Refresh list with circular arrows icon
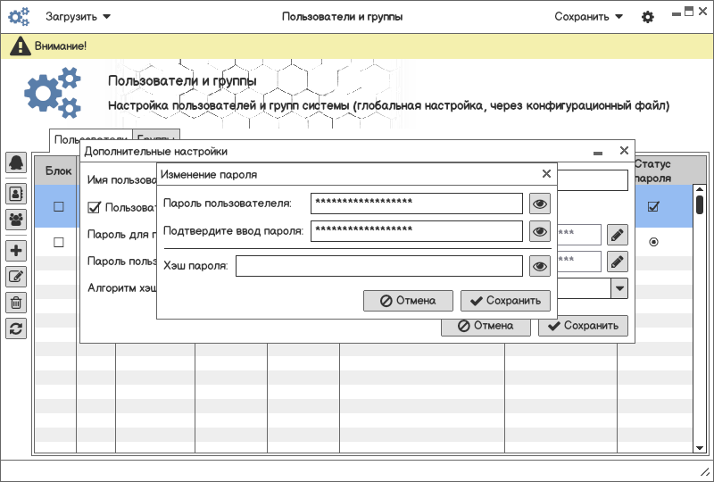The height and width of the screenshot is (482, 714). 16,328
